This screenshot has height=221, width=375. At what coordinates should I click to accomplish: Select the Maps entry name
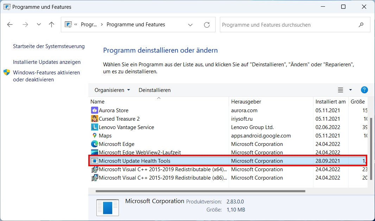[x=105, y=136]
